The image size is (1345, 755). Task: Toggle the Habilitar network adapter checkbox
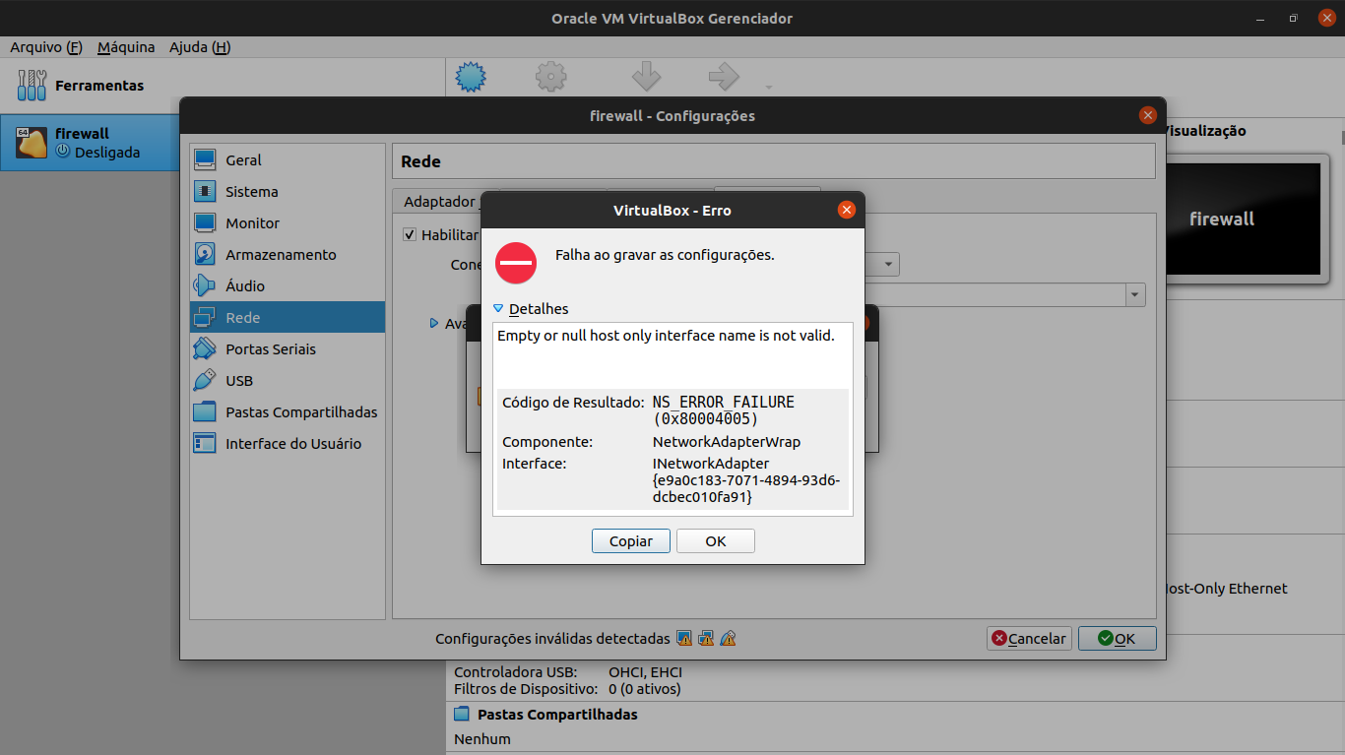pyautogui.click(x=410, y=235)
